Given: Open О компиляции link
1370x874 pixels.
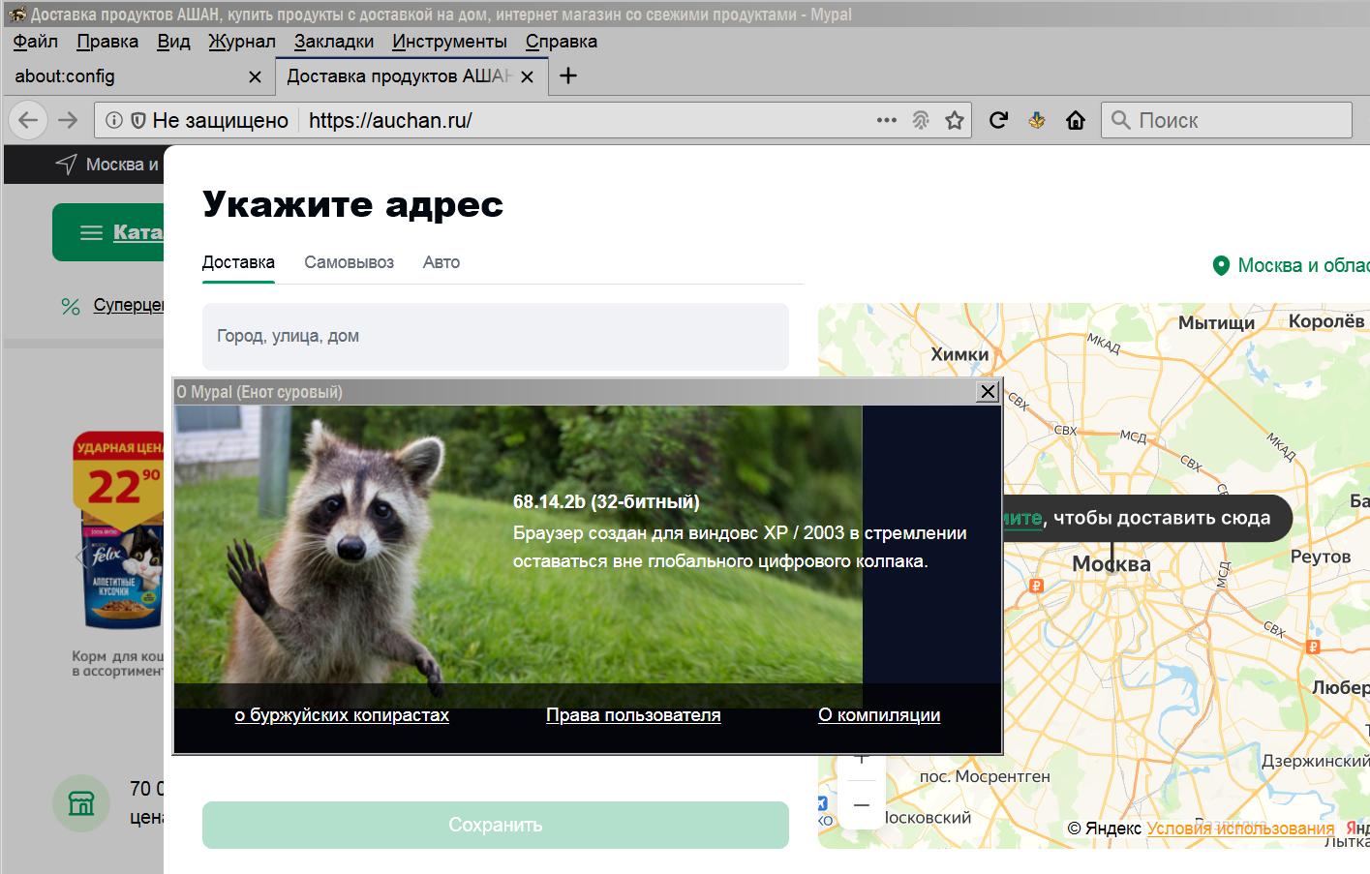Looking at the screenshot, I should [x=879, y=715].
